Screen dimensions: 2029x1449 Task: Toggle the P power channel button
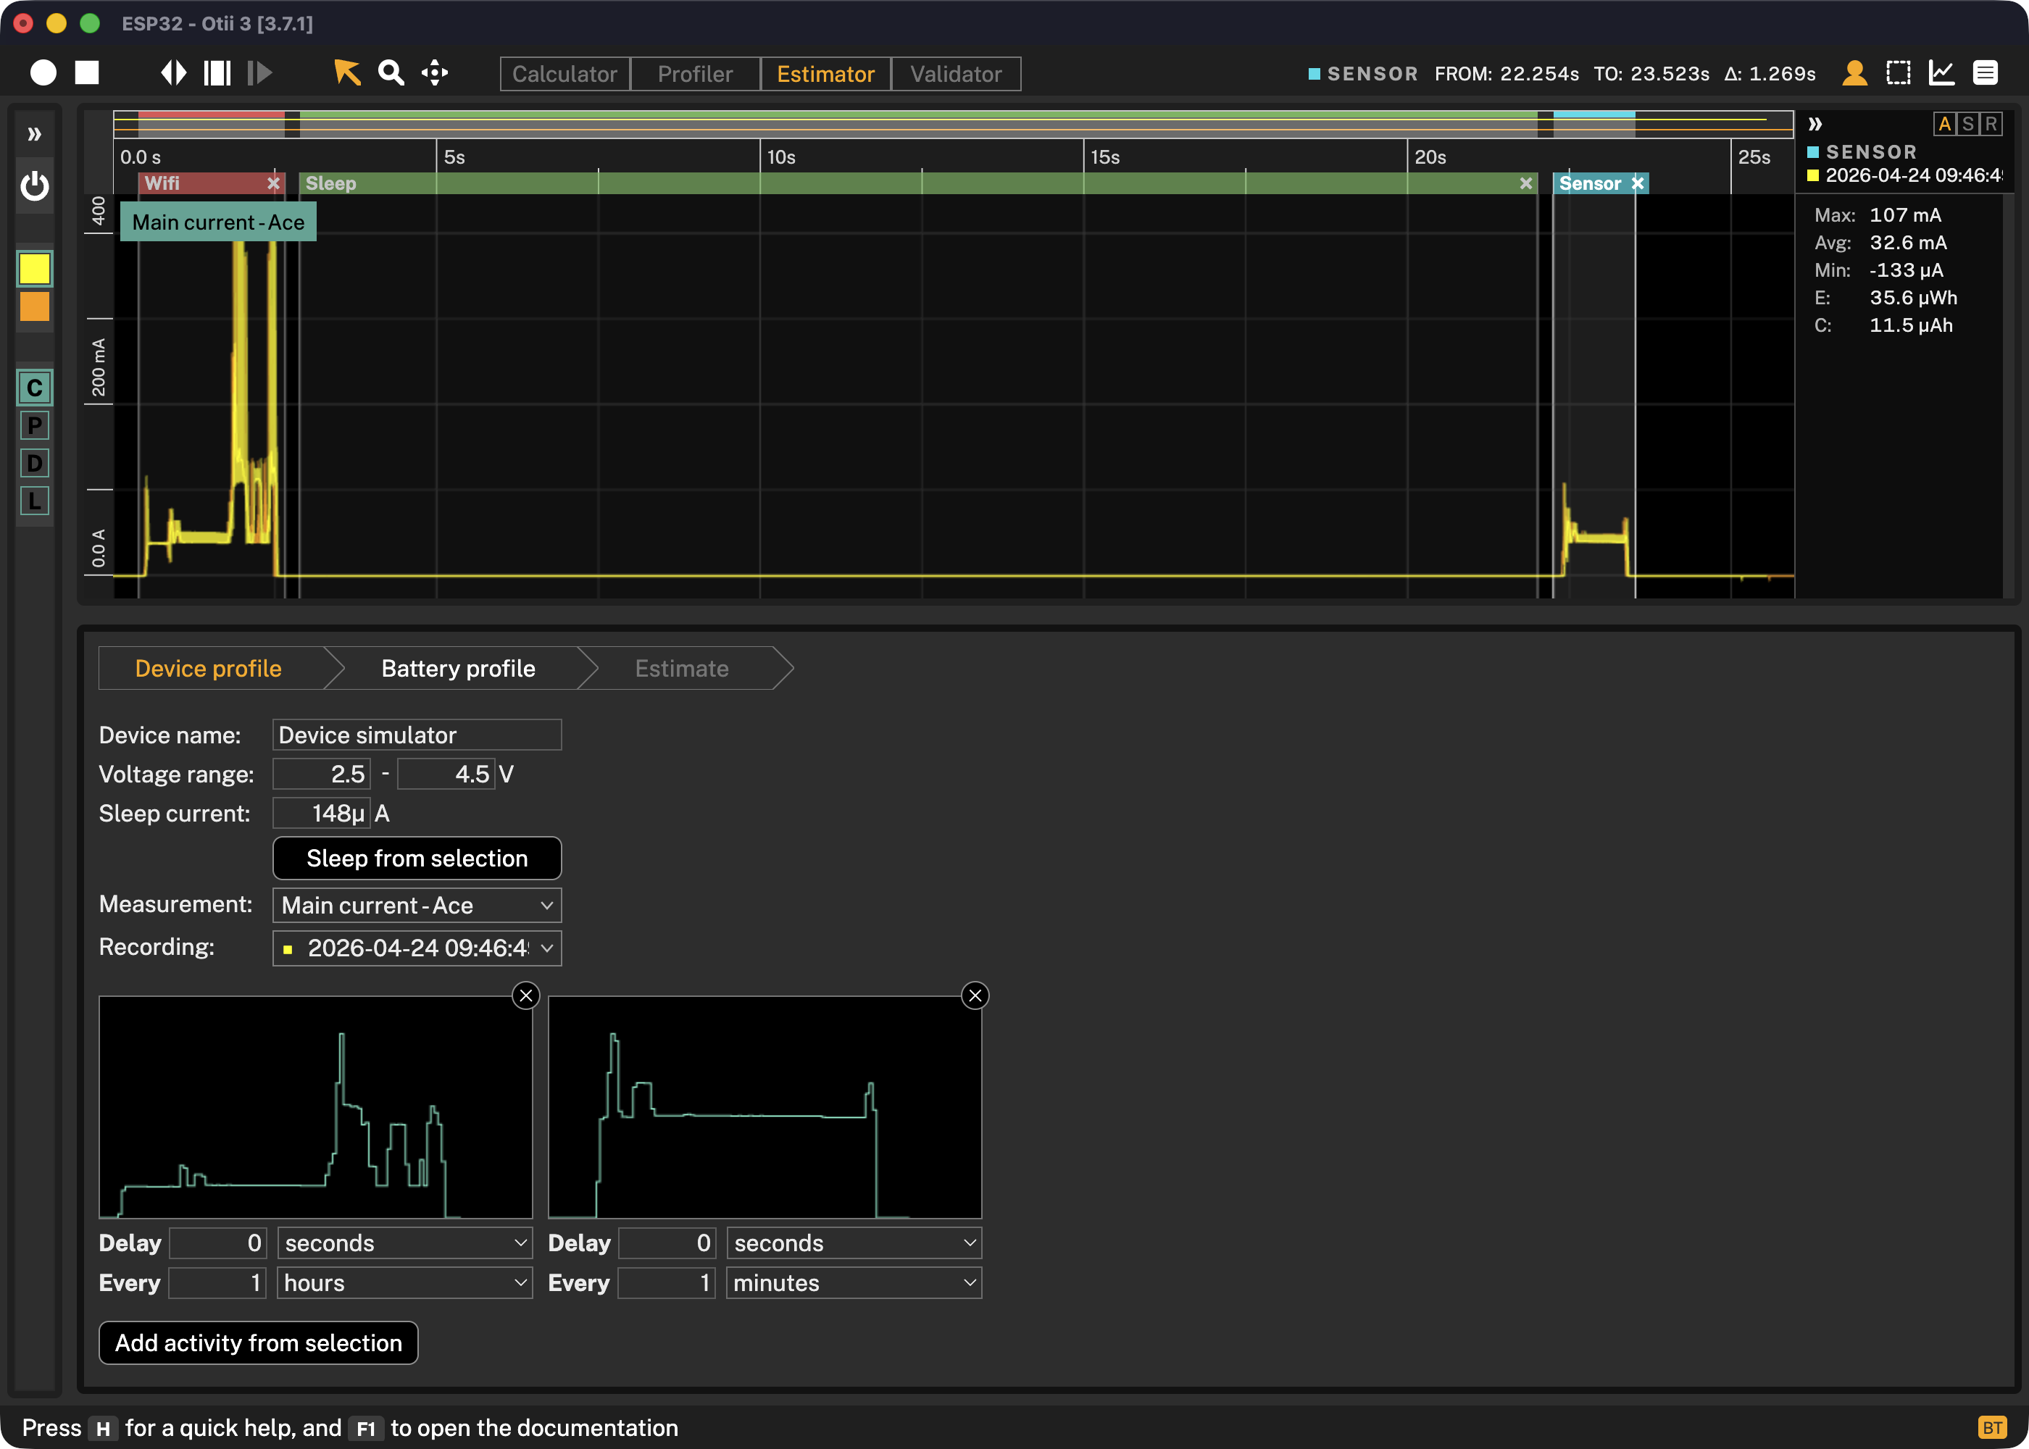(x=35, y=425)
